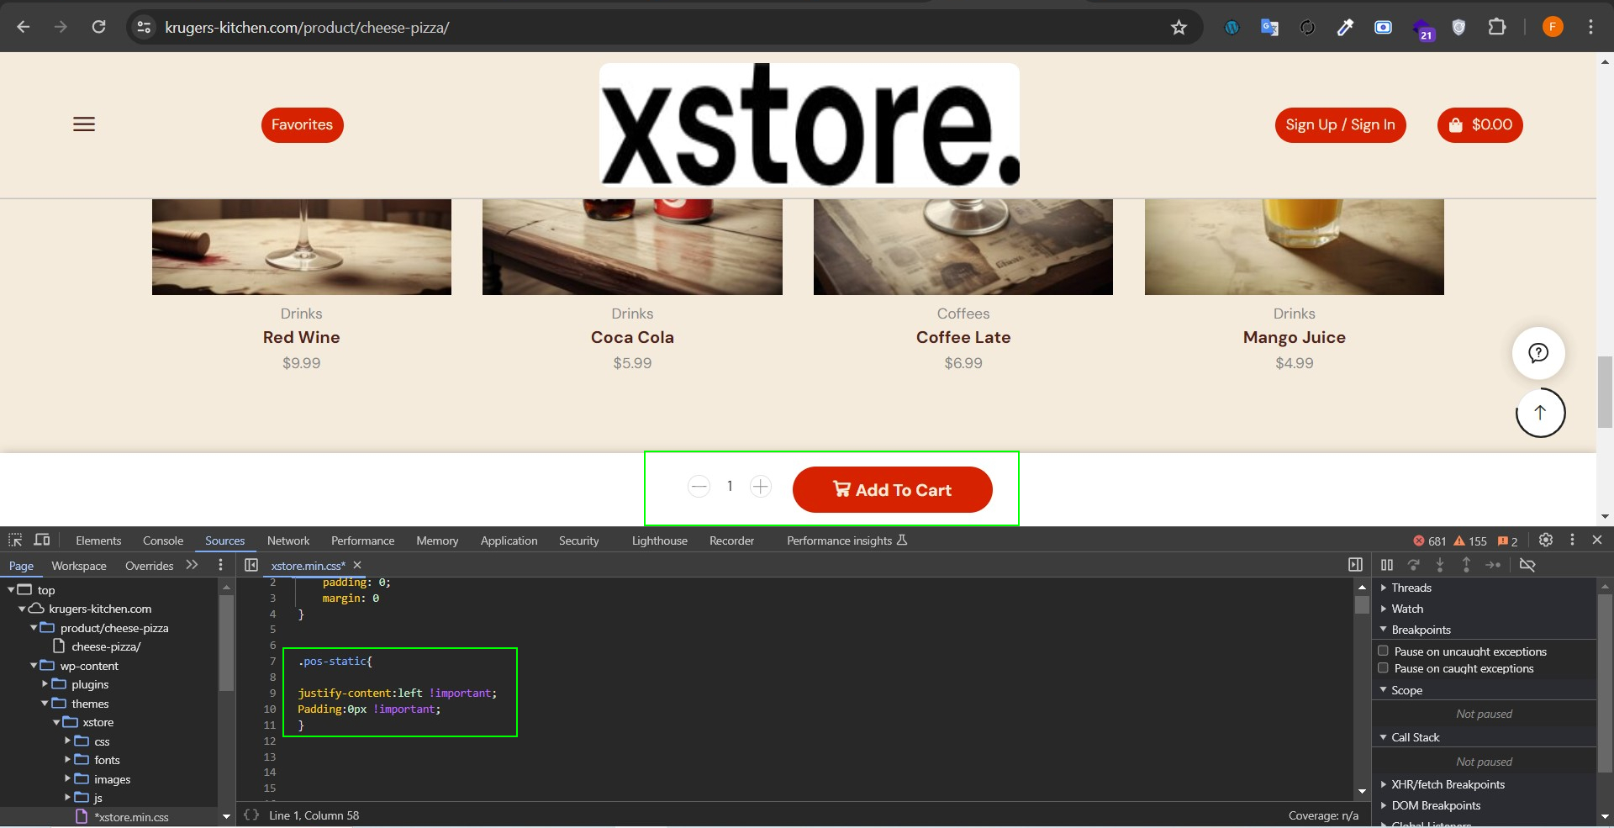Switch to the Elements tab

[98, 541]
